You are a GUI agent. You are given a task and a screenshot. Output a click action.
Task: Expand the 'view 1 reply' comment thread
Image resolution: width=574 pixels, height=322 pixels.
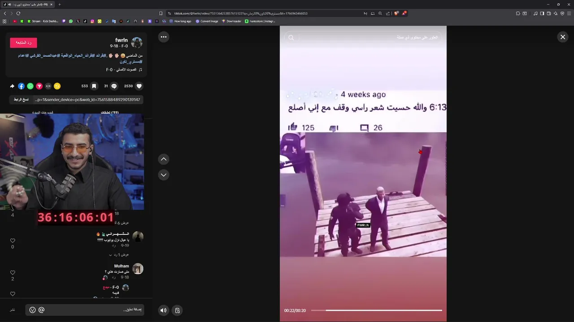(x=119, y=255)
